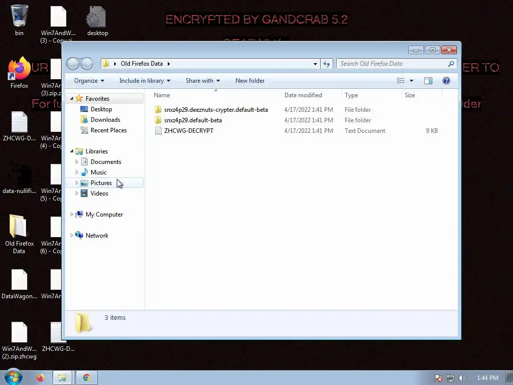Click the Firefox taskbar icon

40,378
